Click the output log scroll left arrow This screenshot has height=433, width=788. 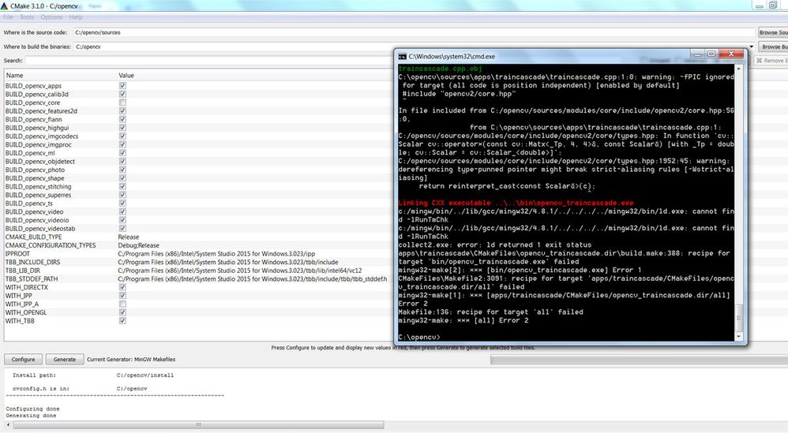8,425
